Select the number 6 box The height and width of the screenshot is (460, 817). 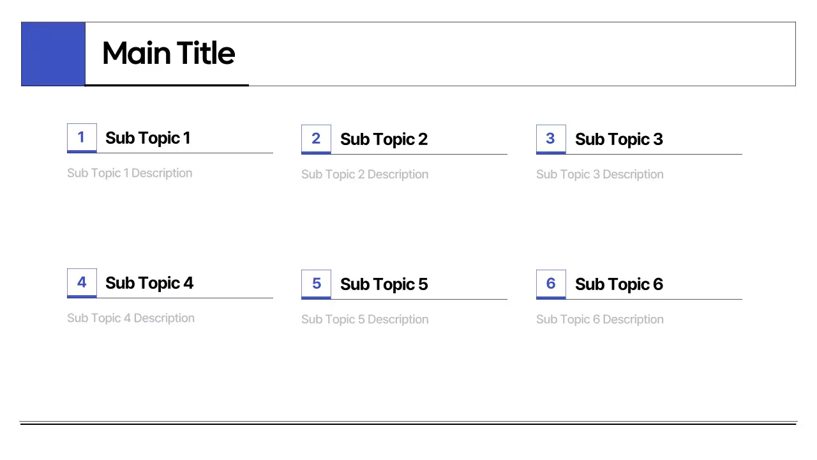551,284
